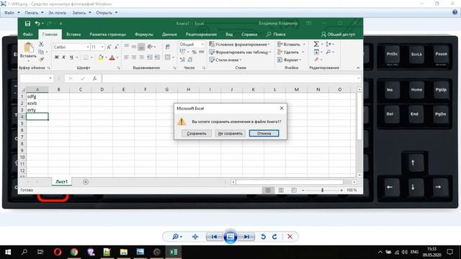Open the Вставить cells dropdown
Viewport: 461px width, 259px height.
click(291, 45)
